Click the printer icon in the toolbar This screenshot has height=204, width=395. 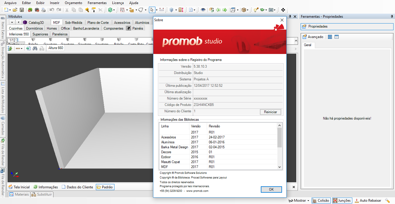pyautogui.click(x=43, y=10)
